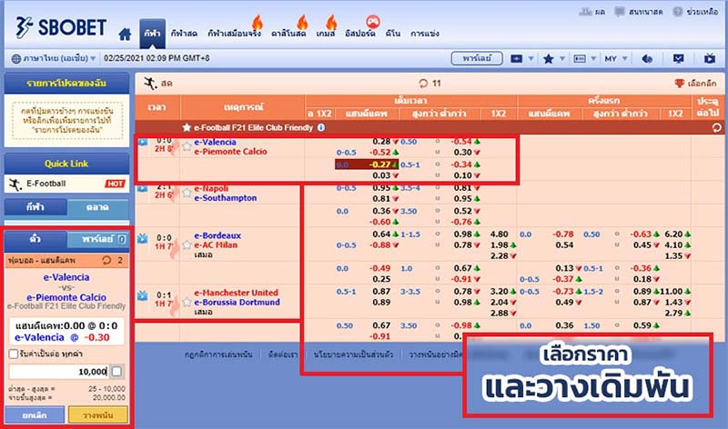Viewport: 728px width, 429px height.
Task: Toggle favorite star for e-Napoli match
Action: (x=187, y=193)
